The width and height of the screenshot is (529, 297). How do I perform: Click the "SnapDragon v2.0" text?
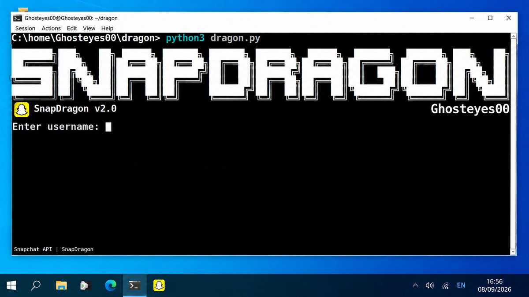(x=75, y=108)
